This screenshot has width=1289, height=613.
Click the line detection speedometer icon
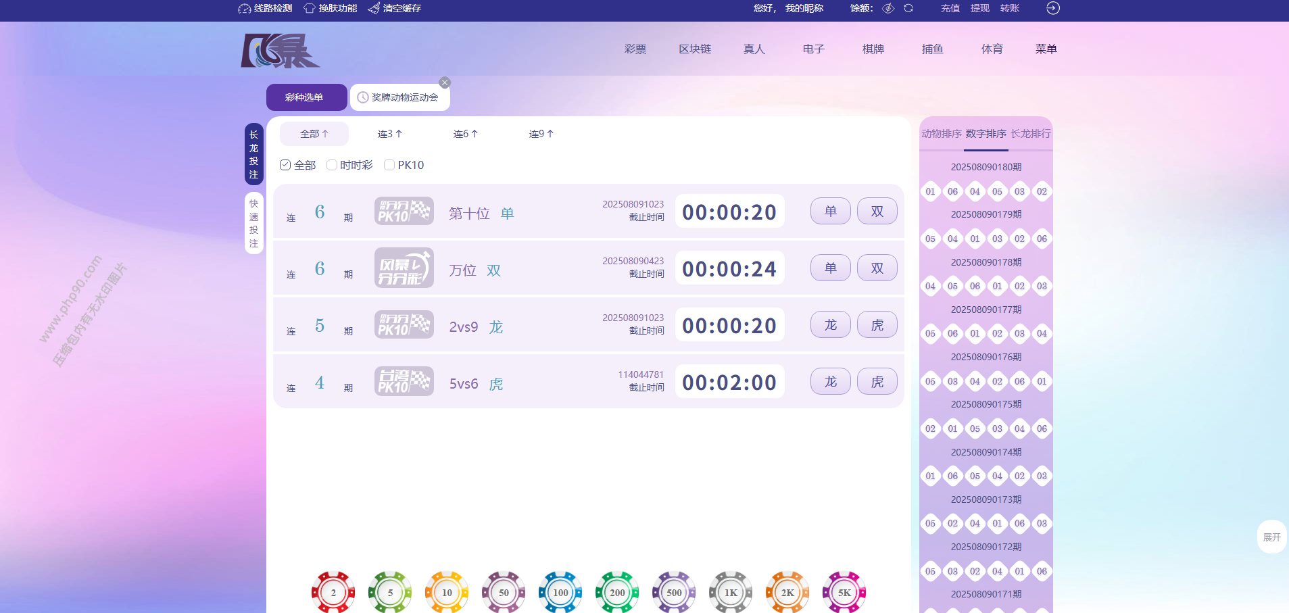point(244,9)
